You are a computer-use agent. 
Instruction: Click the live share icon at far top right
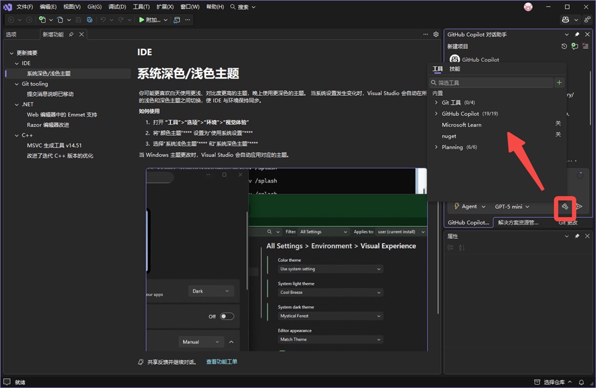(x=588, y=20)
